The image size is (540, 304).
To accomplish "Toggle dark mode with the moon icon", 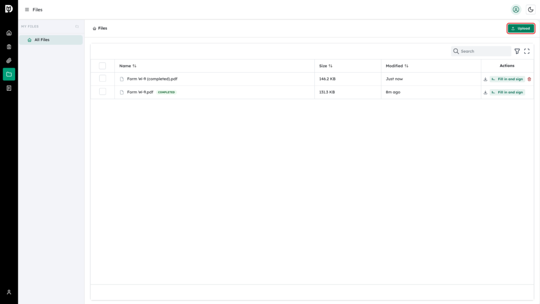I will pos(531,9).
